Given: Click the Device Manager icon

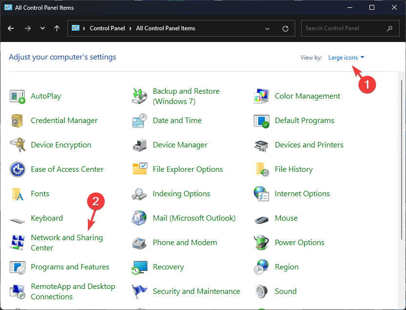Looking at the screenshot, I should 140,145.
